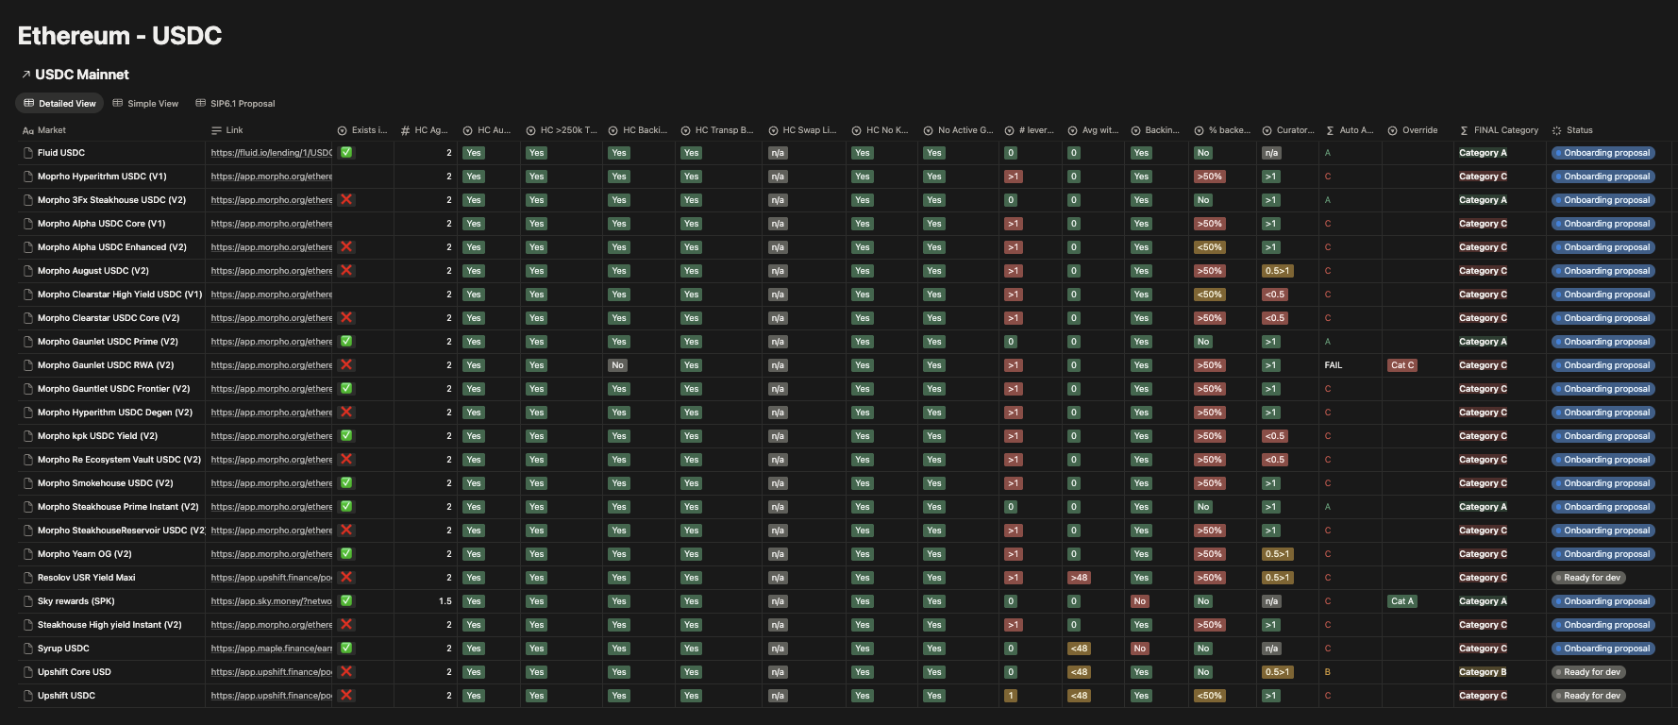This screenshot has width=1678, height=725.
Task: Click page icon next to Upshift Core USD
Action: coord(28,672)
